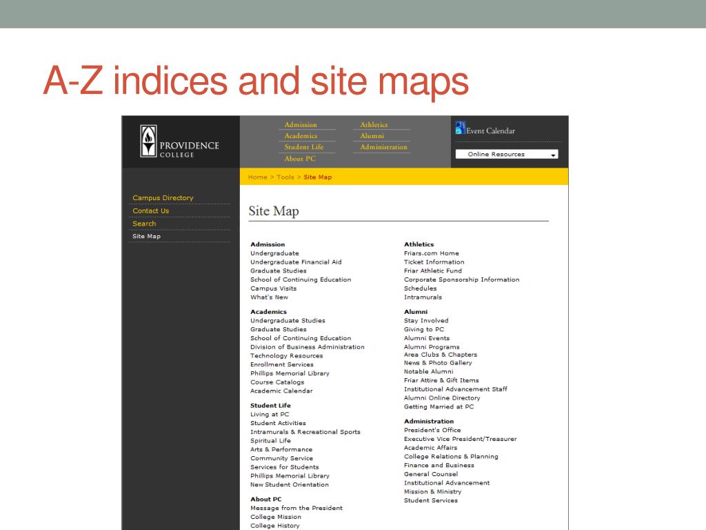Open Stay Involved link

tap(426, 320)
